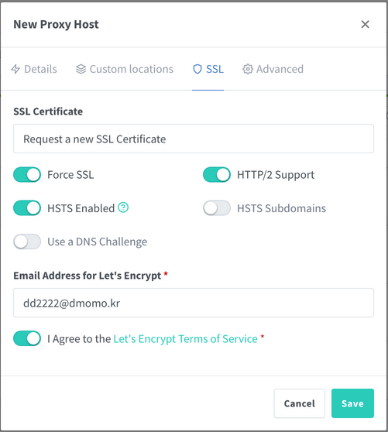Turn off HTTP/2 Support
This screenshot has width=388, height=432.
(217, 175)
